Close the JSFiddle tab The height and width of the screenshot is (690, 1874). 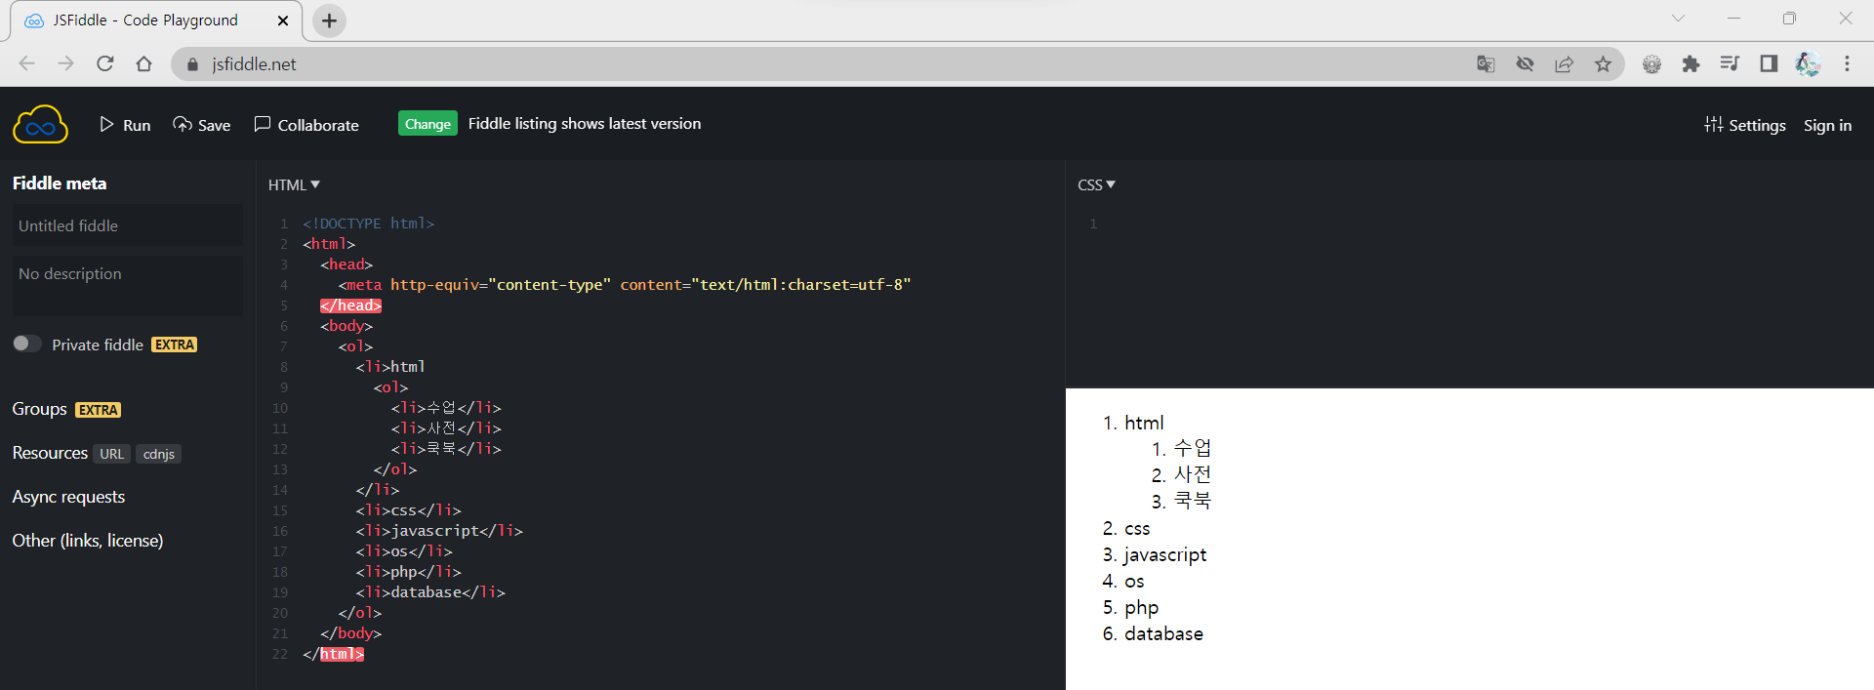tap(283, 20)
